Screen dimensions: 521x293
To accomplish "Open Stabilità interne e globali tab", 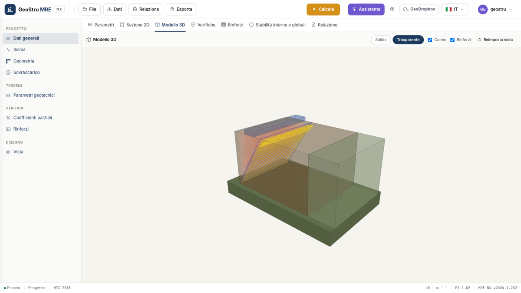I will coord(277,25).
